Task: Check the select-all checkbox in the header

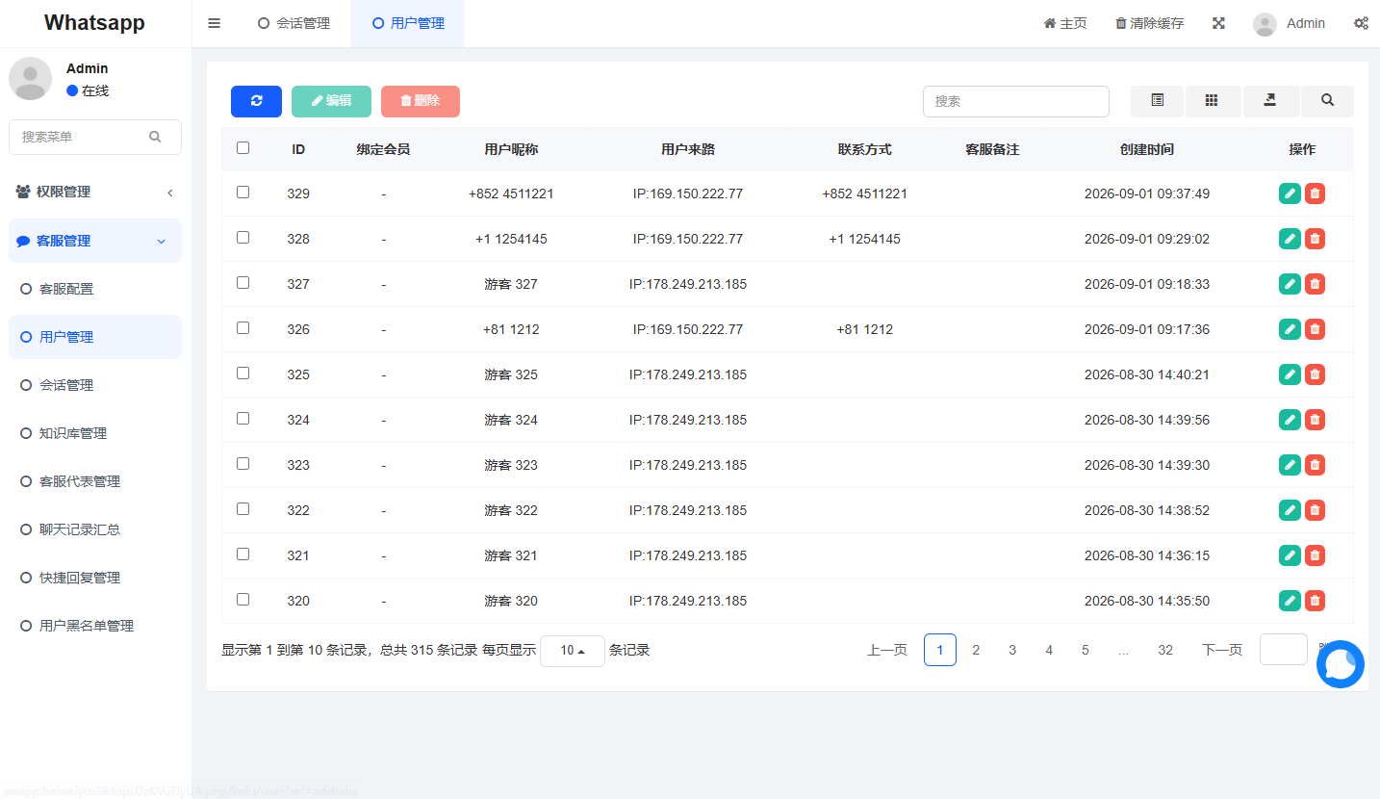Action: click(243, 147)
